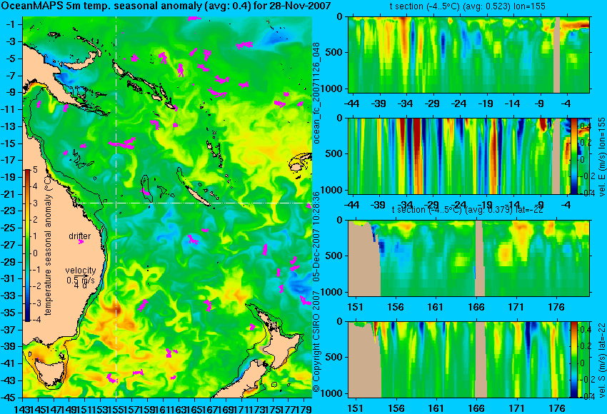Click the '-14' tick under the top temperature section
The image size is (607, 414).
512,103
